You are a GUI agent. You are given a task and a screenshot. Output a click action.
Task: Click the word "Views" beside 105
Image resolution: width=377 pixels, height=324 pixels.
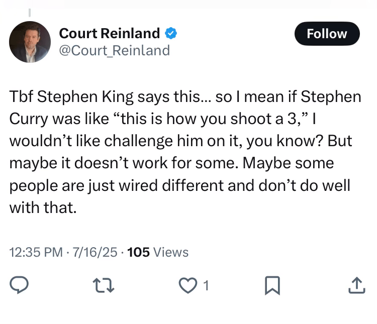click(x=171, y=252)
